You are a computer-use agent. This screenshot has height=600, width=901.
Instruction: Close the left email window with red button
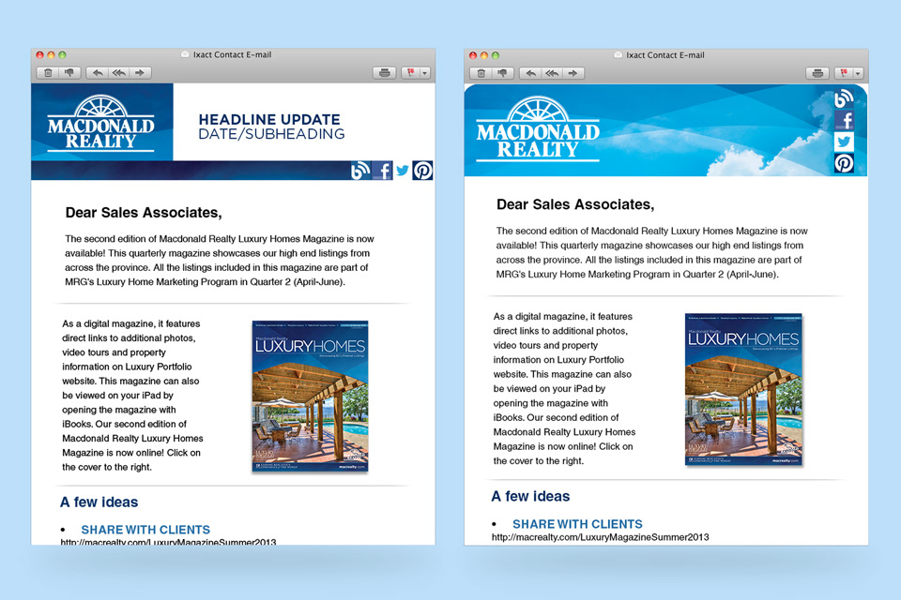(x=39, y=55)
